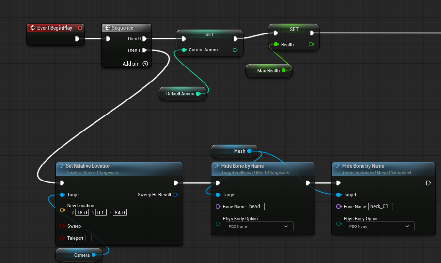Click the Default Ammo variable output pin
This screenshot has height=263, width=441.
pos(198,94)
